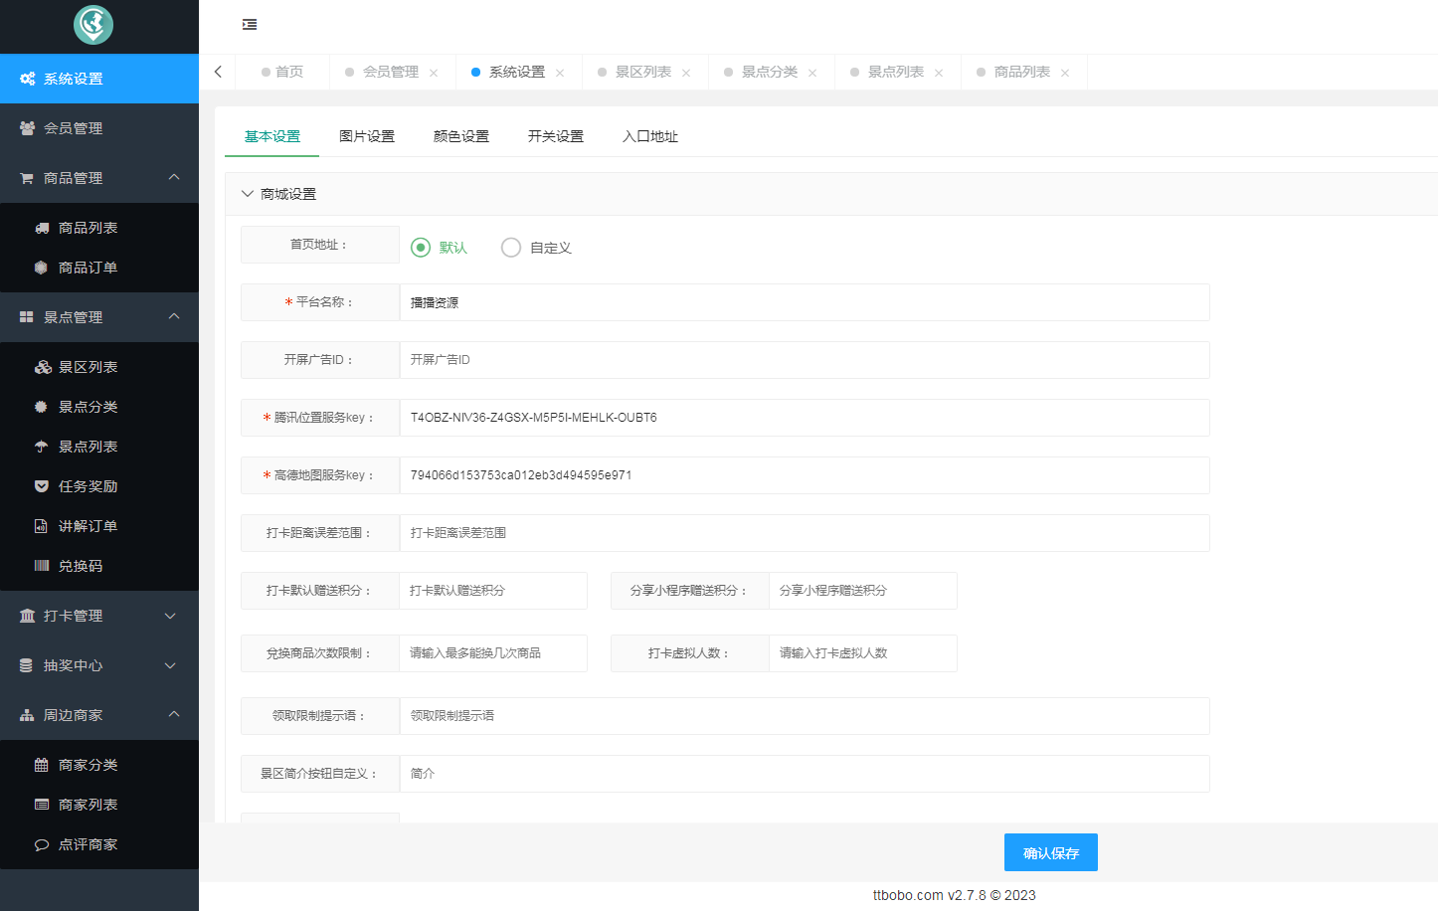The width and height of the screenshot is (1438, 911).
Task: Choose the 自定义 homepage address option
Action: tap(511, 247)
